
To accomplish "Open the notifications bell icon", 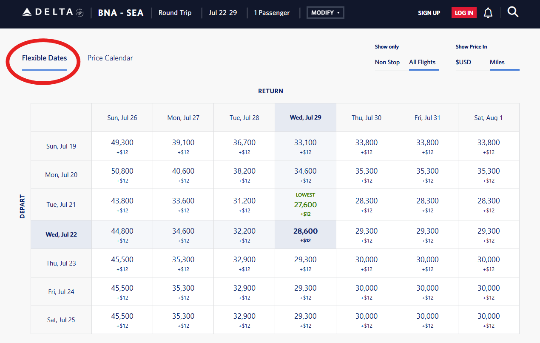I will coord(488,13).
